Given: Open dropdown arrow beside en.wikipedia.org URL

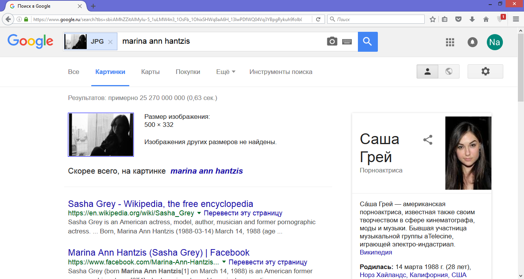Looking at the screenshot, I should point(199,213).
